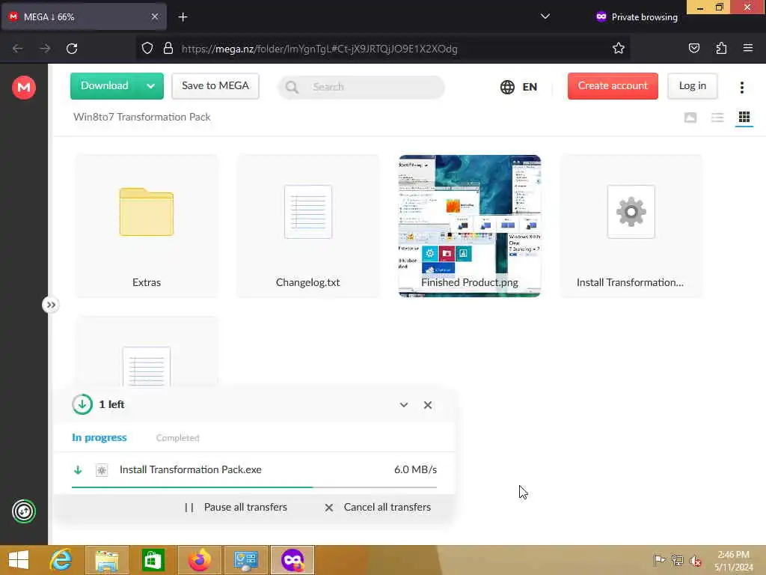
Task: Click the Create account button
Action: point(613,86)
